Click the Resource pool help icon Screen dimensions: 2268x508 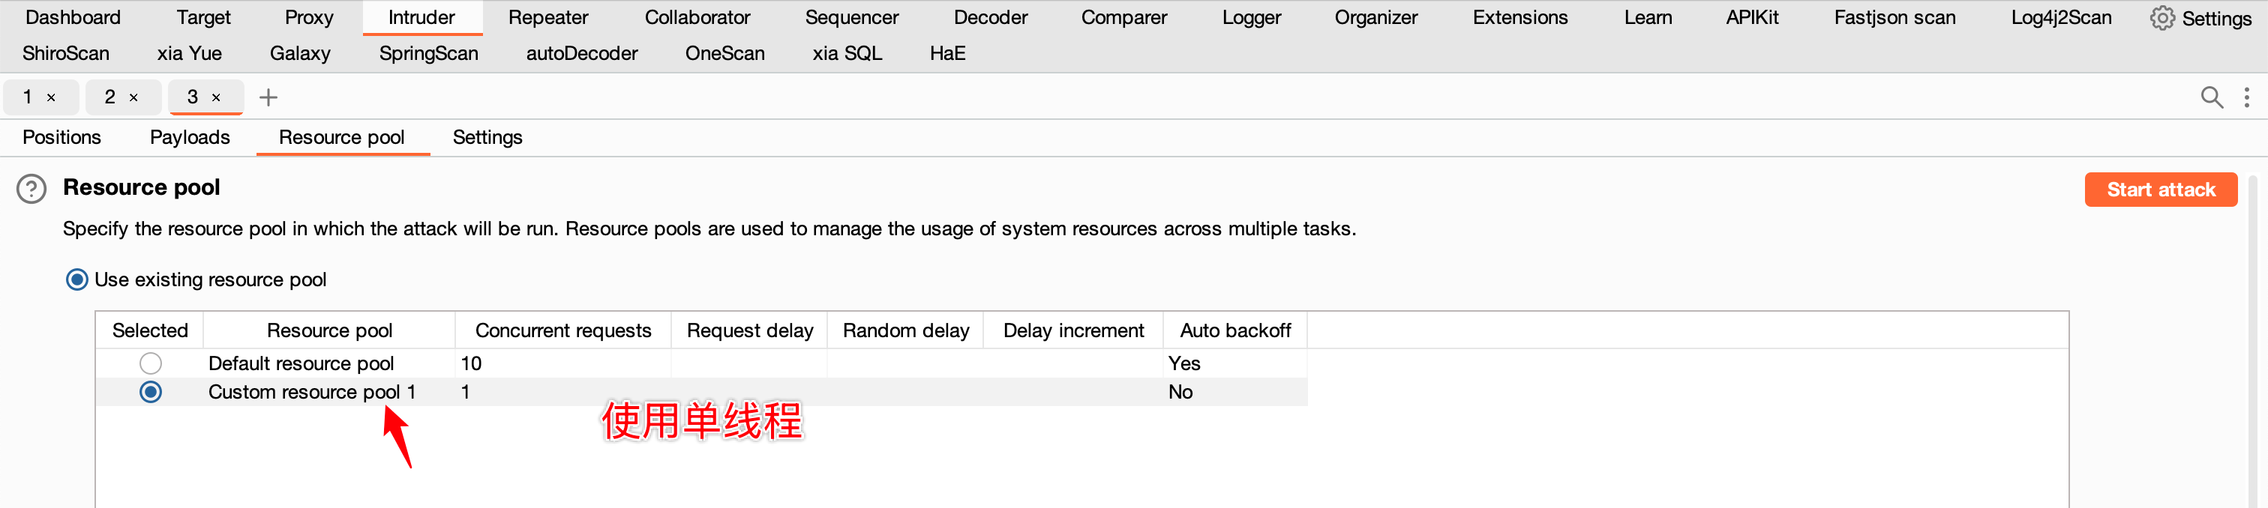click(x=31, y=188)
